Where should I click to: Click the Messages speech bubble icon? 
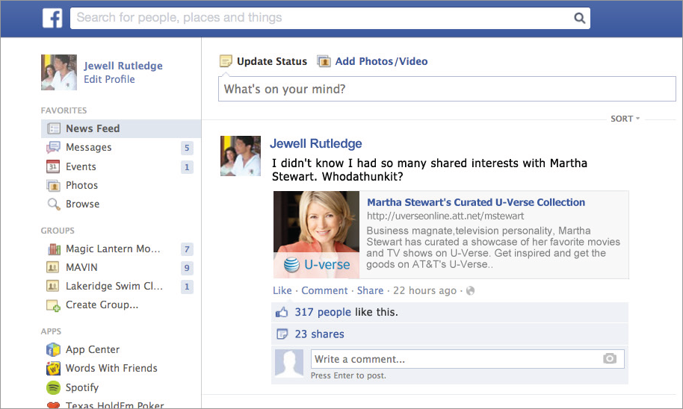pyautogui.click(x=54, y=148)
